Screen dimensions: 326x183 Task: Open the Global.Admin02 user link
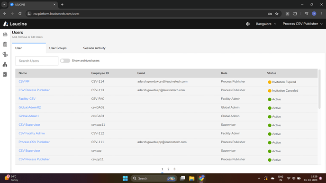pyautogui.click(x=29, y=107)
